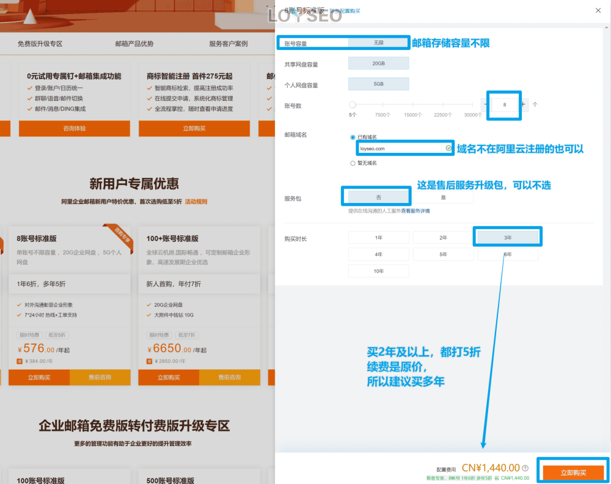Select the 已有域名 radio button

click(x=353, y=137)
